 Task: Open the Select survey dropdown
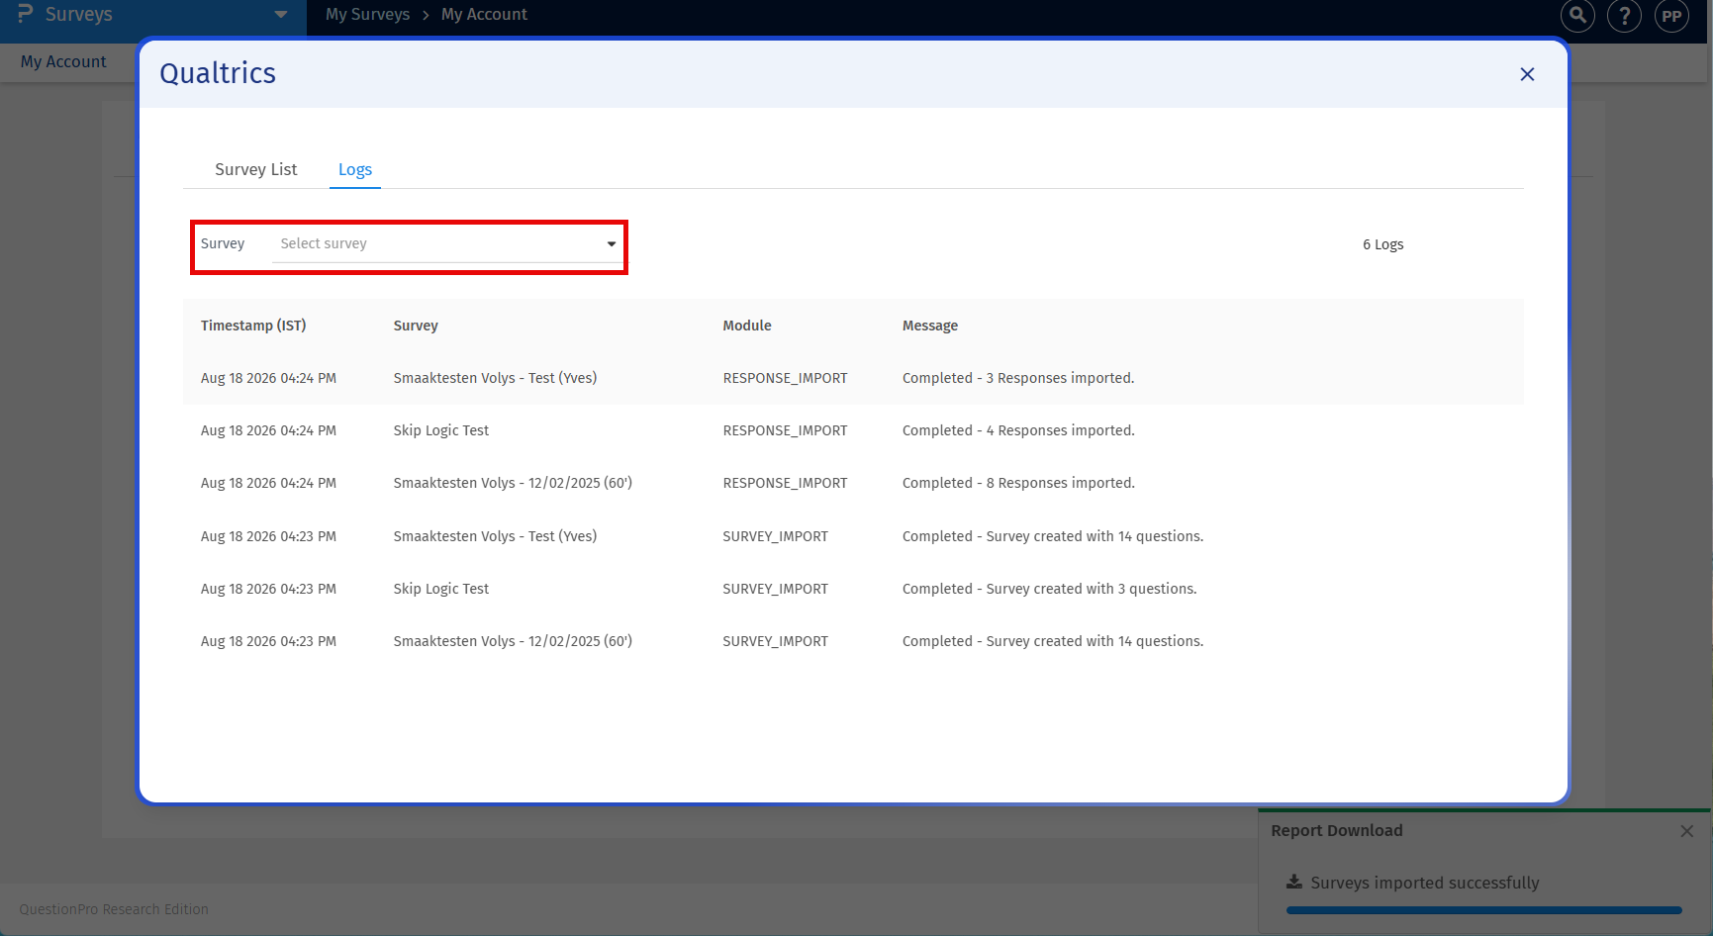pos(447,243)
